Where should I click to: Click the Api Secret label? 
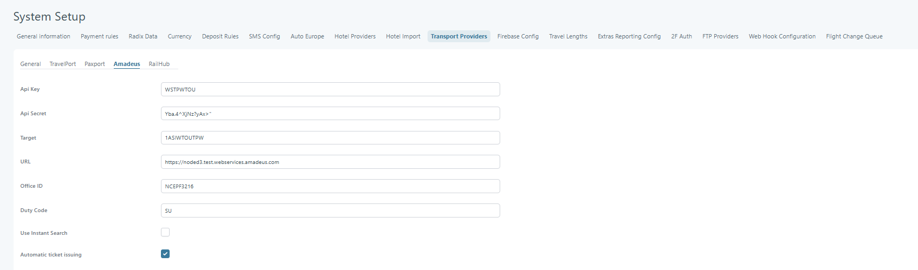point(33,114)
